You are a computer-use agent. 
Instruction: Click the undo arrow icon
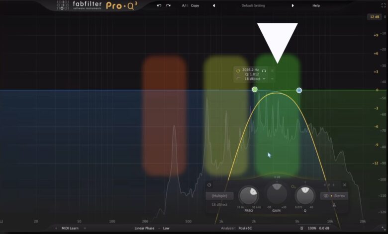pyautogui.click(x=159, y=5)
